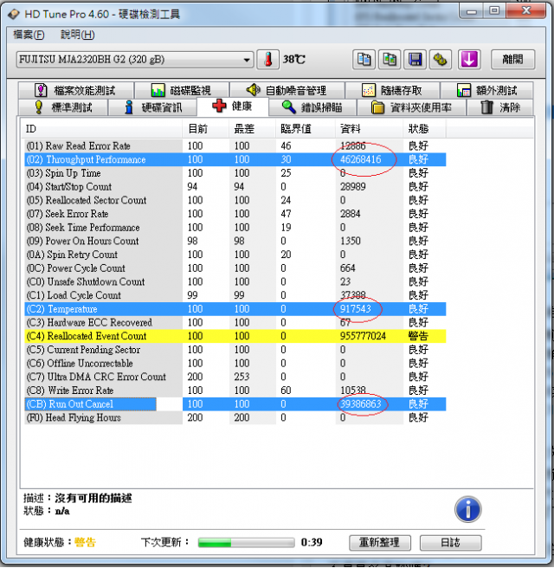554x568 pixels.
Task: Click the purple download arrow icon
Action: click(x=469, y=60)
